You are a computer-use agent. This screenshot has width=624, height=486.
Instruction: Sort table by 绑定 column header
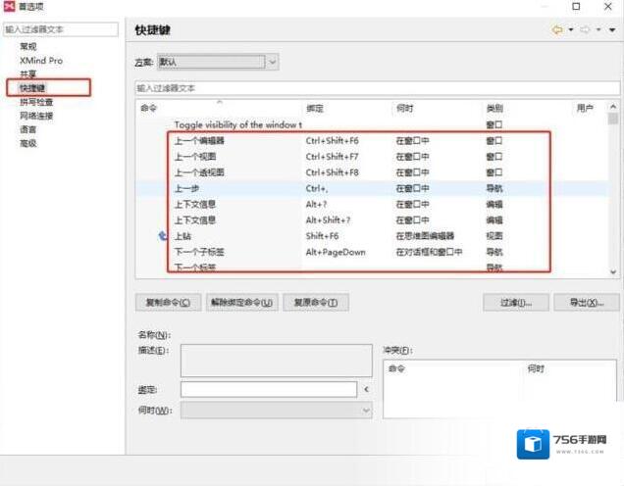(316, 108)
